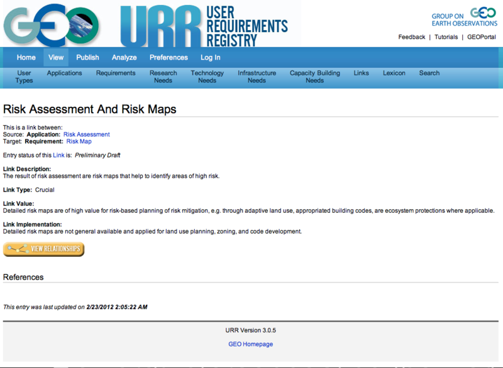
Task: Open the Home menu item
Action: tap(26, 57)
